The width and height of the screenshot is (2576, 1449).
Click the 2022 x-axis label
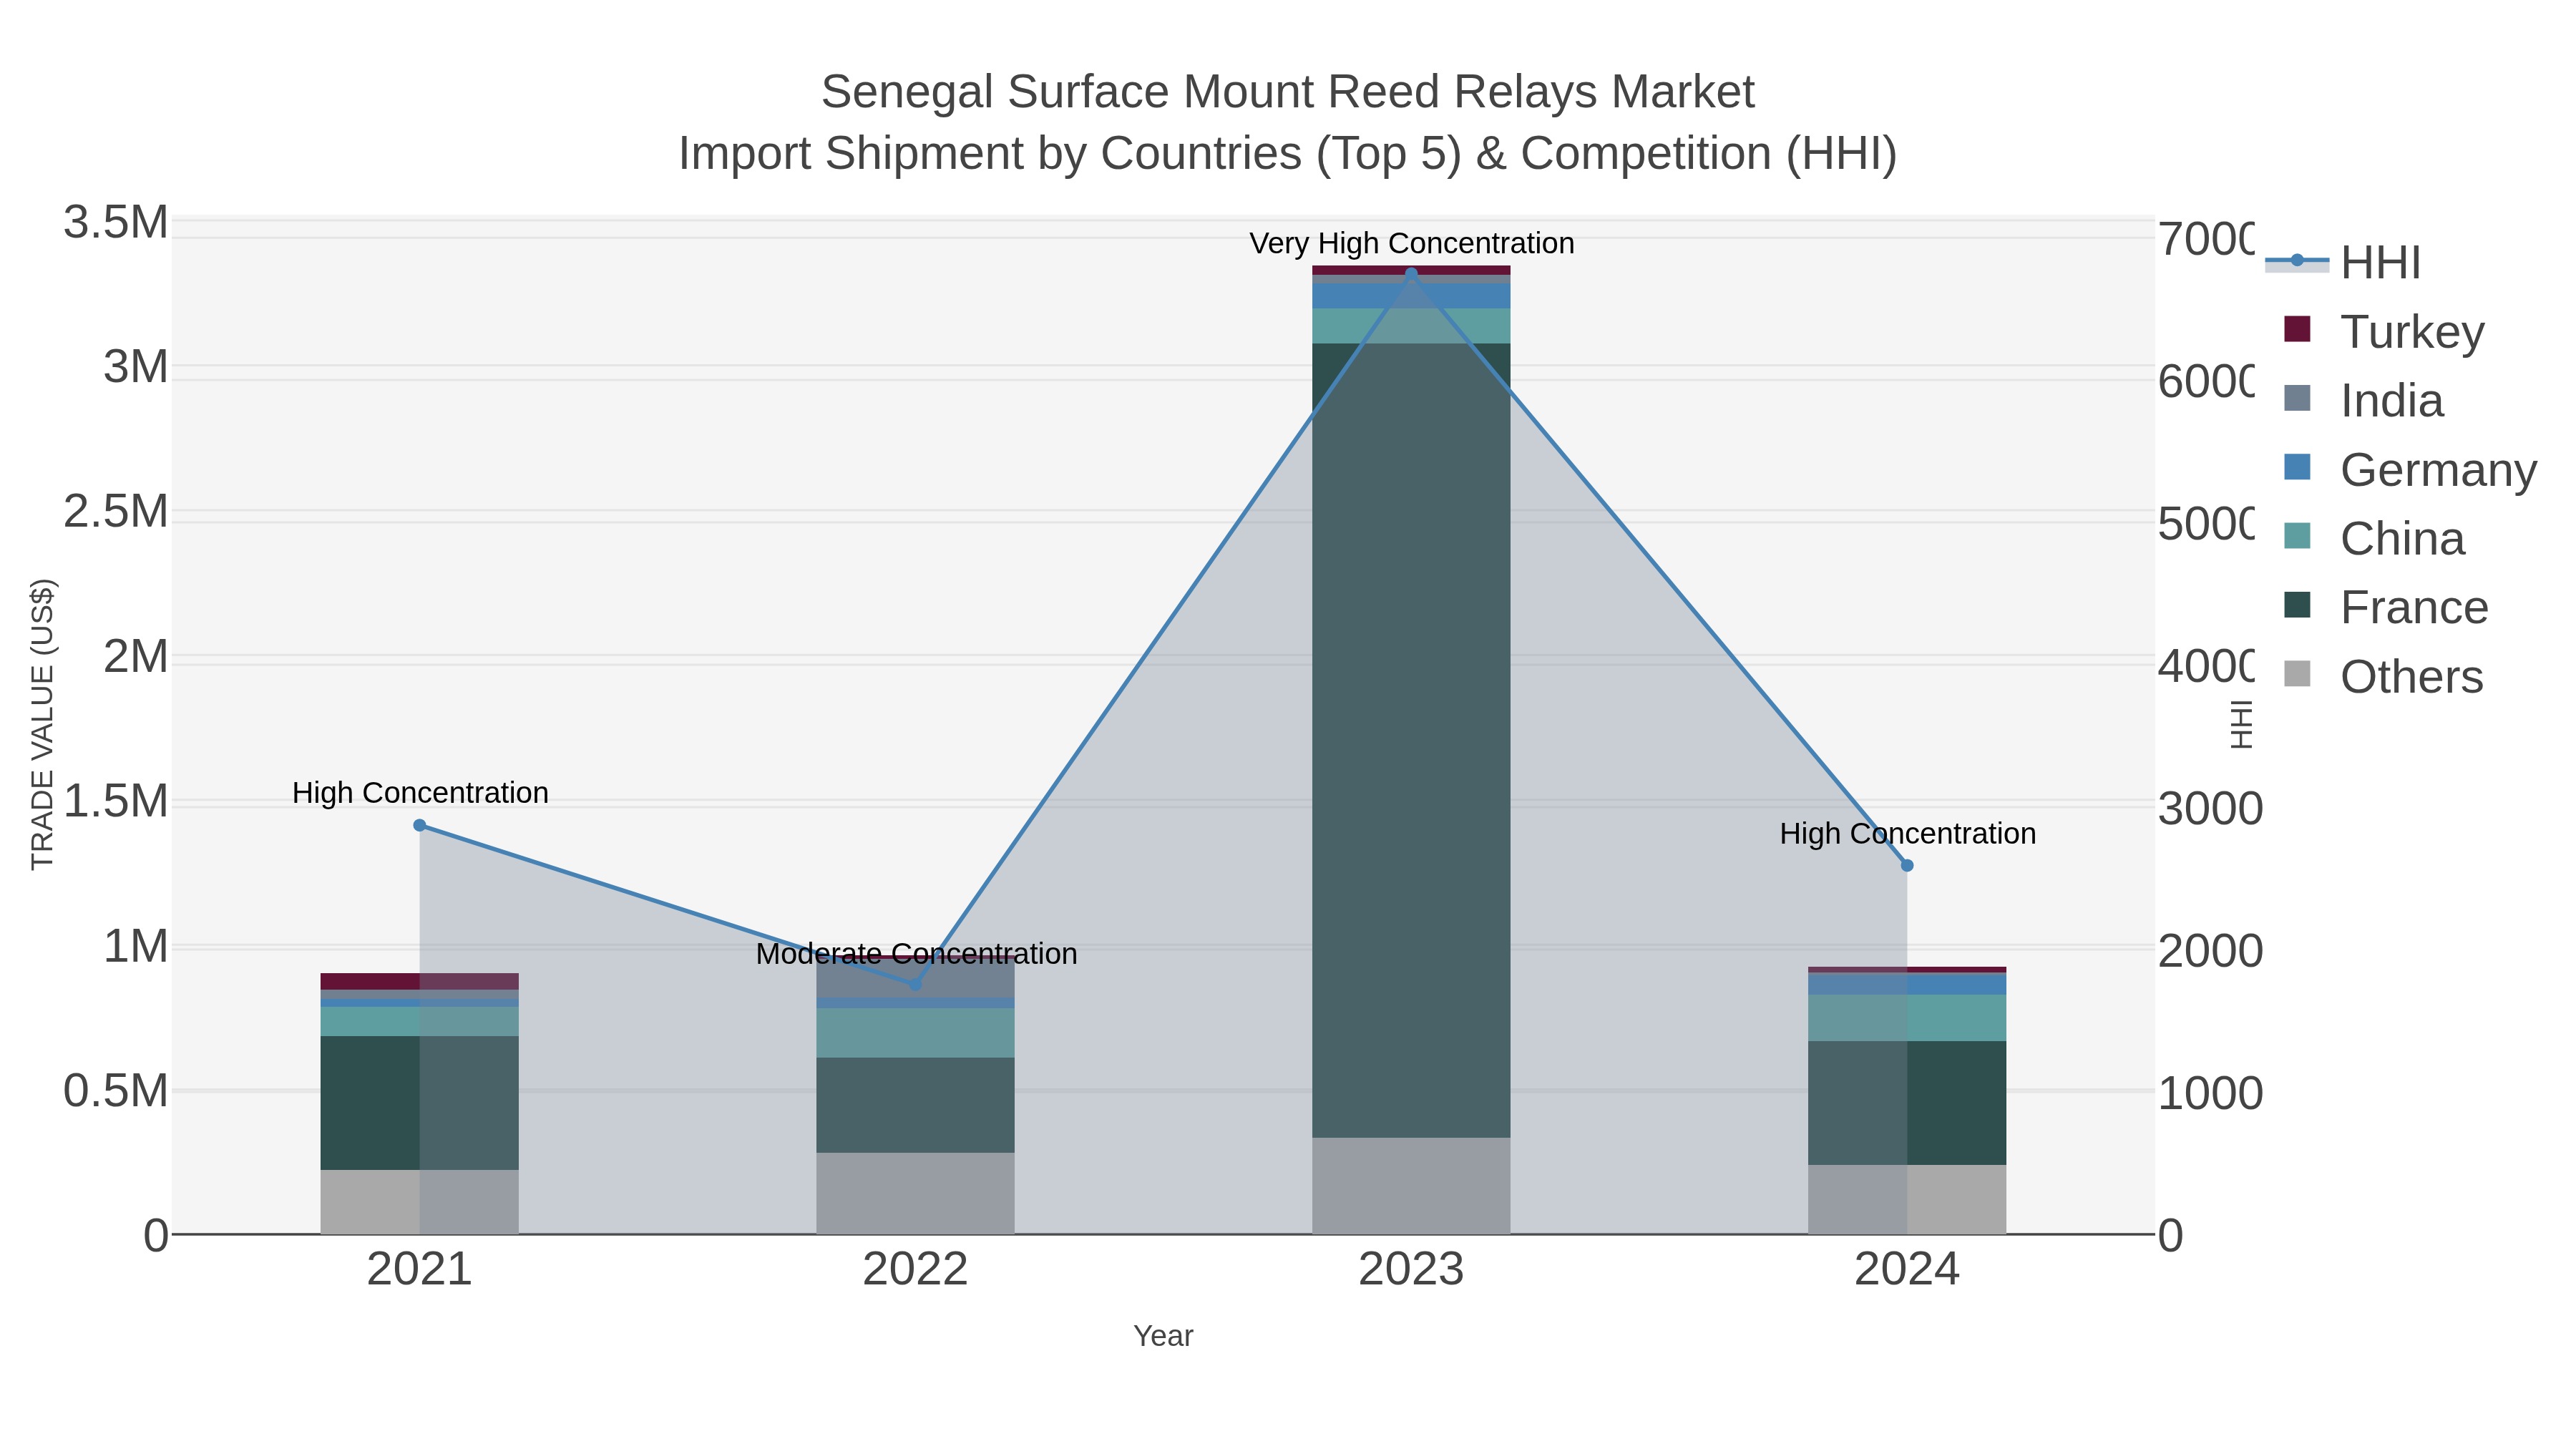click(915, 1270)
